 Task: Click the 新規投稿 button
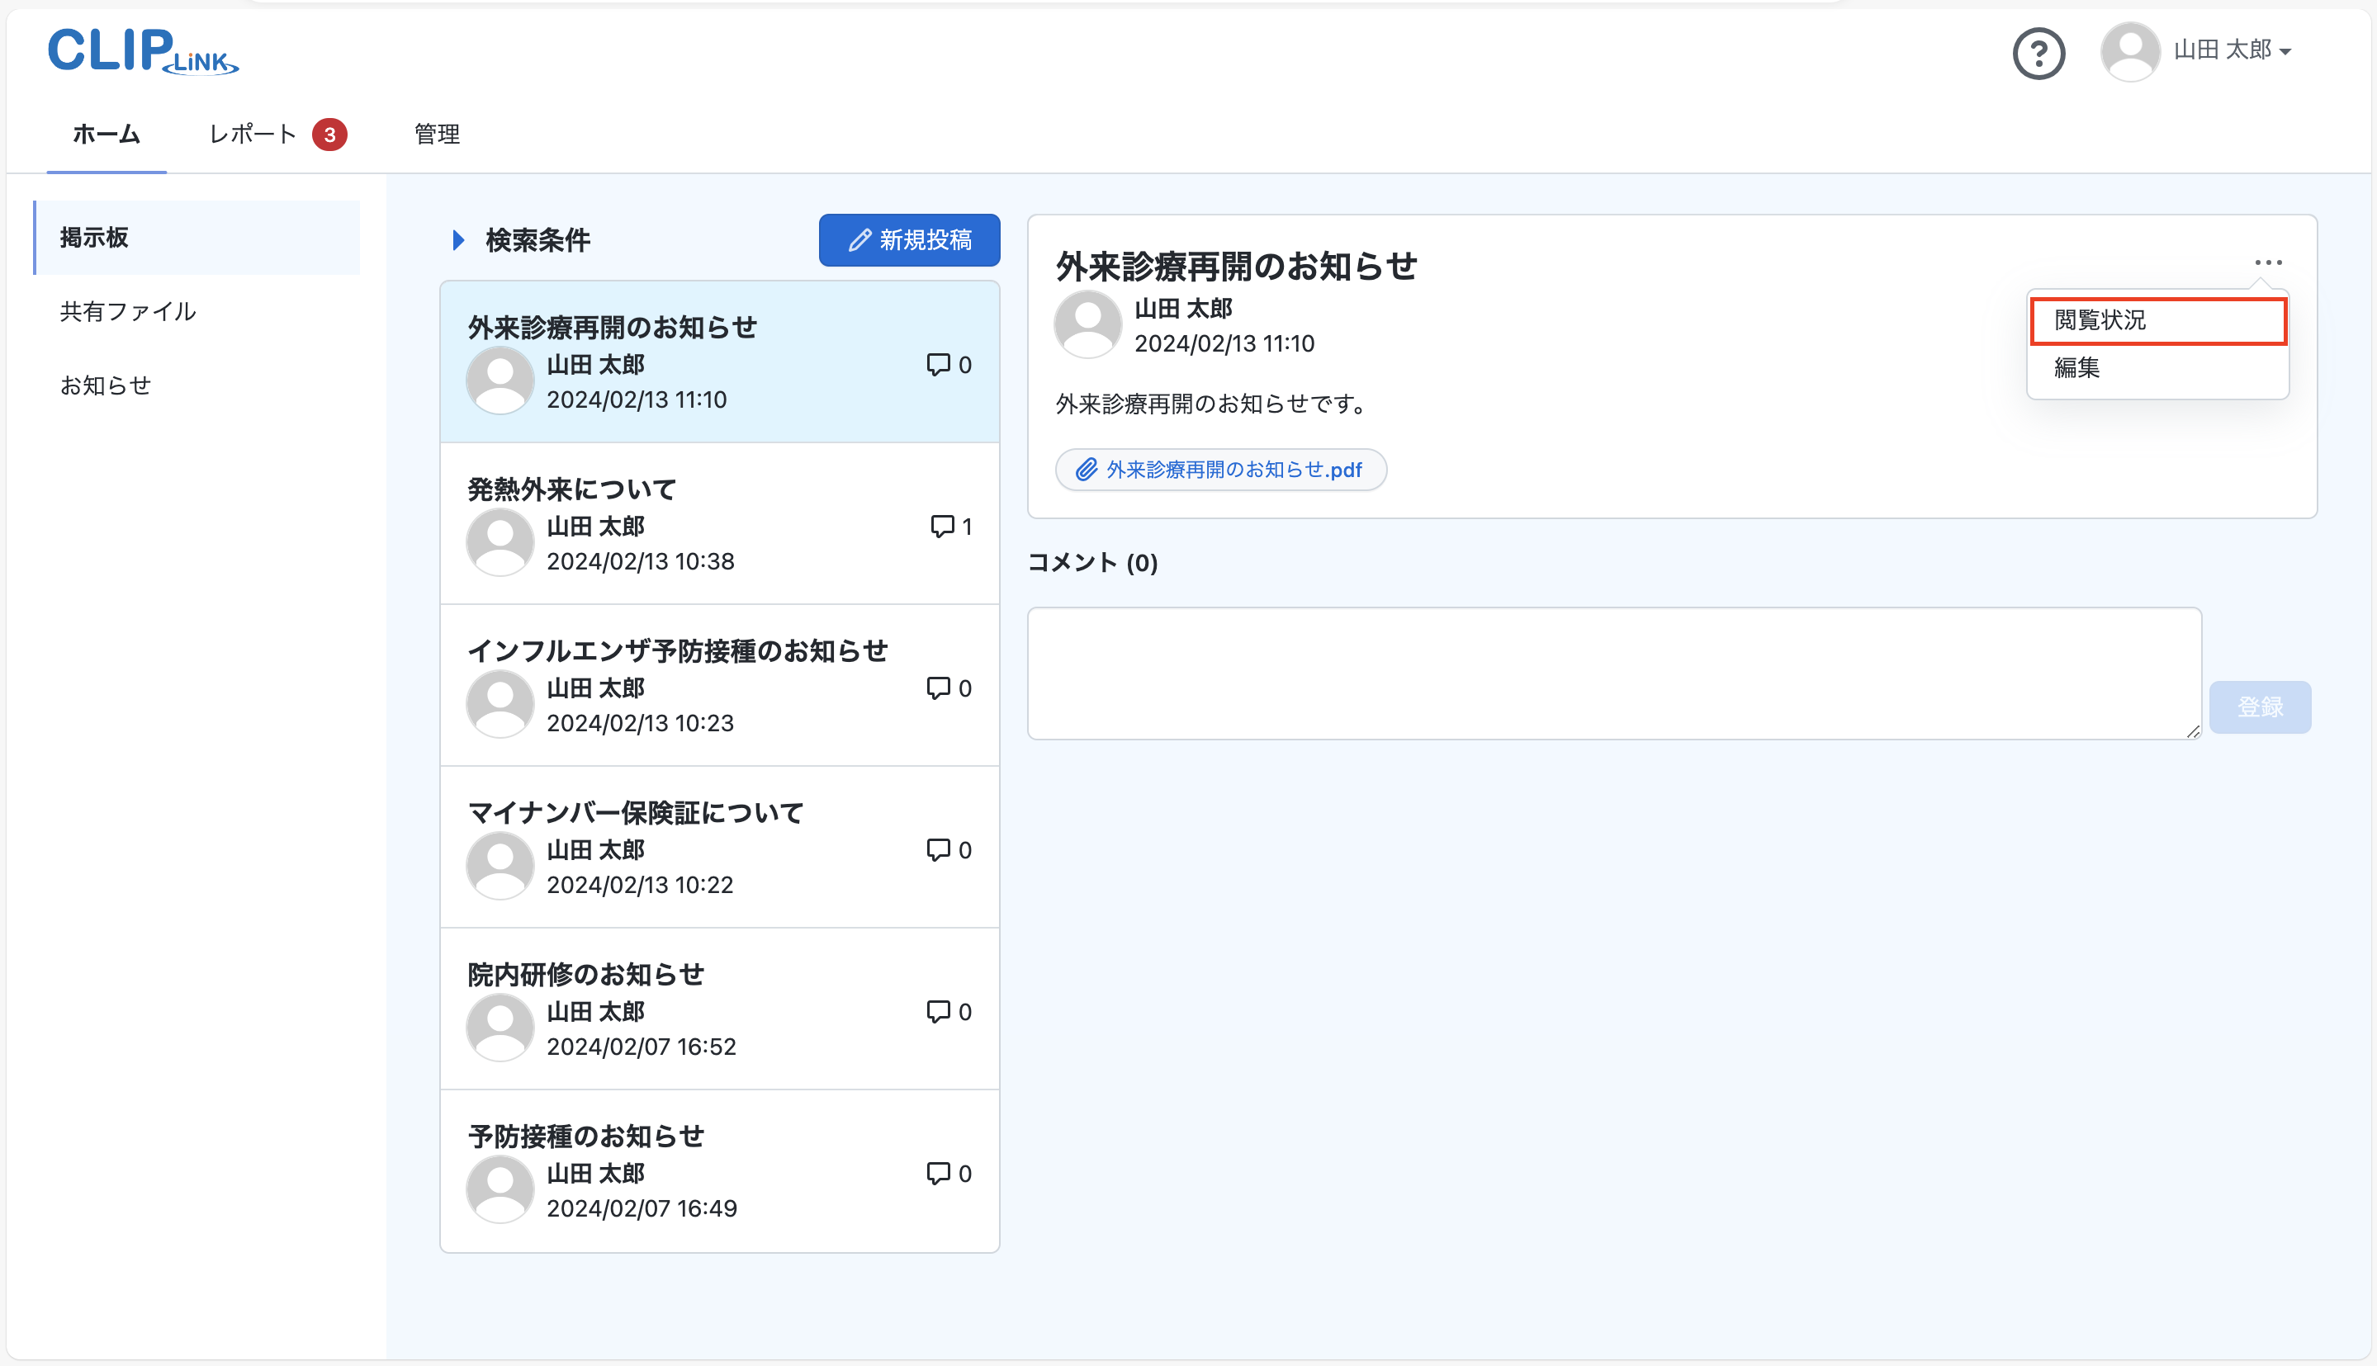908,240
